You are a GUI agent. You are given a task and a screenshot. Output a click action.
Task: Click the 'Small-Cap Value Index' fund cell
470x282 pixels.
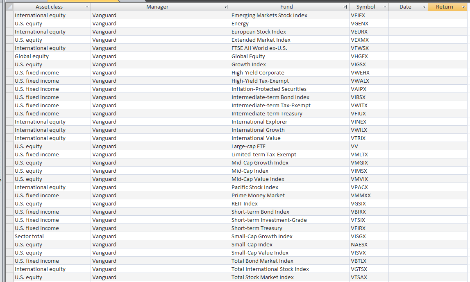[x=290, y=253]
